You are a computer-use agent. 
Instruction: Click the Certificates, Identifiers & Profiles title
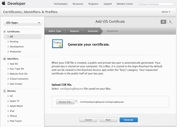(x=30, y=12)
